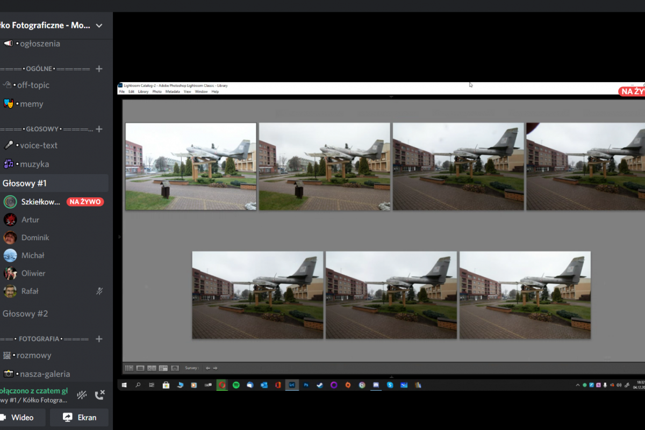Image resolution: width=645 pixels, height=430 pixels.
Task: Turn on camera with Wideo button
Action: pyautogui.click(x=21, y=418)
